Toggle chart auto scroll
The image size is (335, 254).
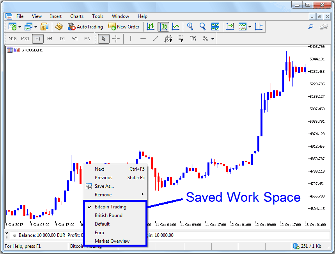pos(230,26)
